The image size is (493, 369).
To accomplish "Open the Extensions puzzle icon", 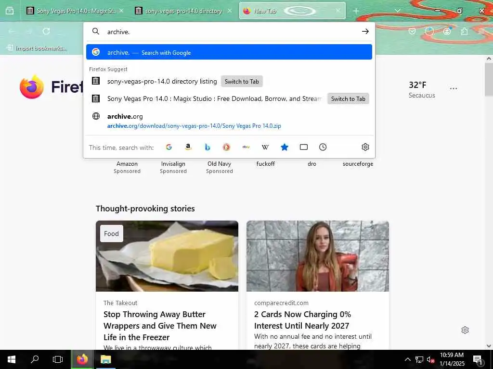I will coord(465,31).
